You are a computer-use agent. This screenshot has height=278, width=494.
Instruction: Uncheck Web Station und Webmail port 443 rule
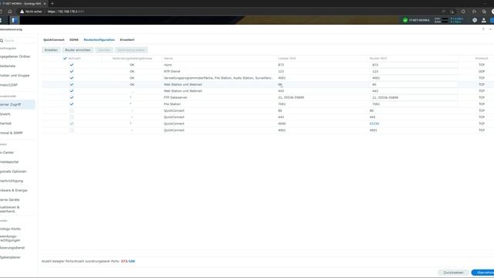(x=72, y=91)
